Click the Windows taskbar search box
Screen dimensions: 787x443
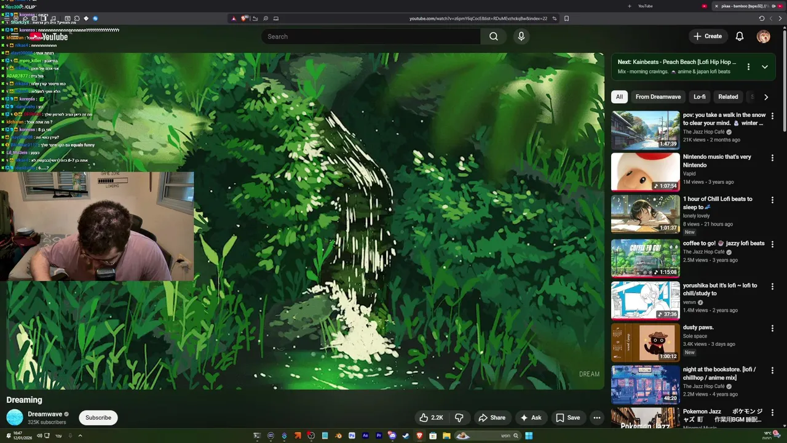coord(489,436)
